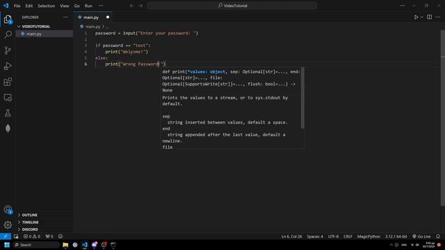This screenshot has width=445, height=250.
Task: Open the Testing flask view
Action: pyautogui.click(x=8, y=113)
